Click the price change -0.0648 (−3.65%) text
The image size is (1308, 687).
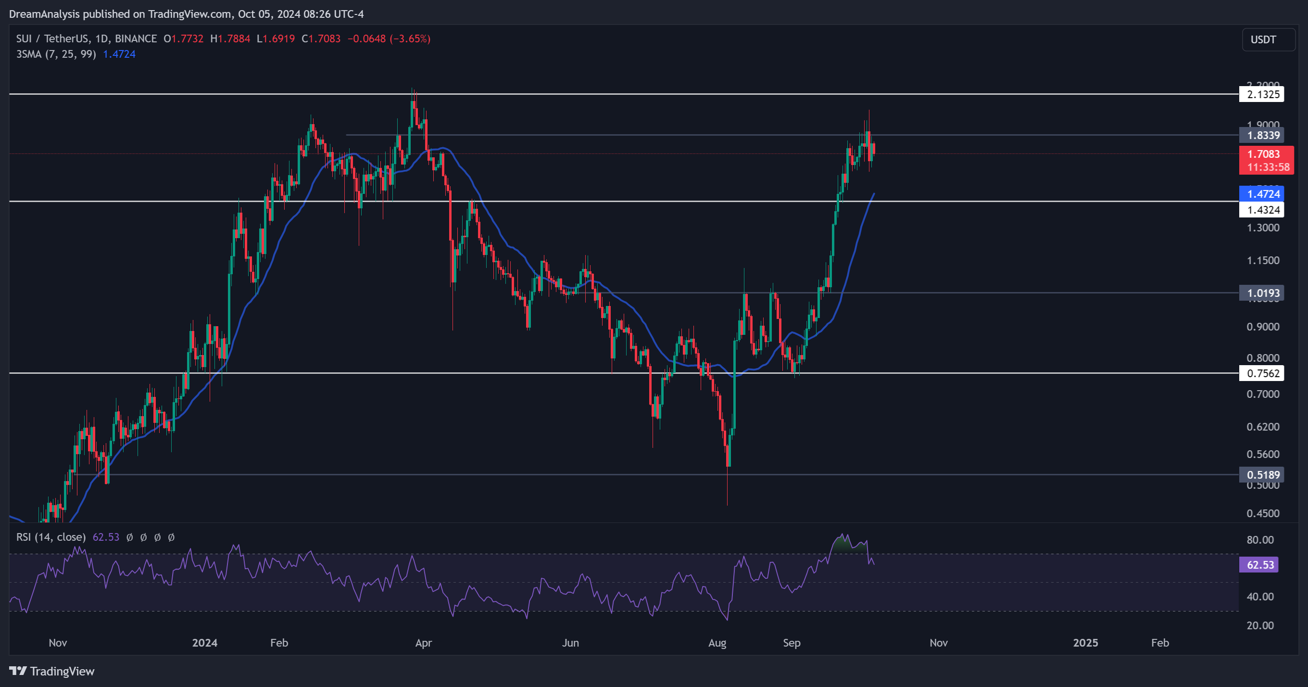tap(389, 38)
